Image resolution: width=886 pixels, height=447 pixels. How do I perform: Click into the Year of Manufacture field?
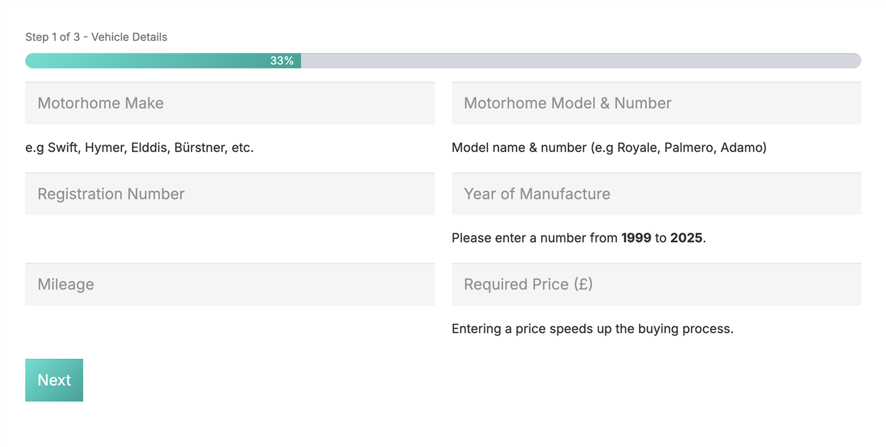(656, 194)
